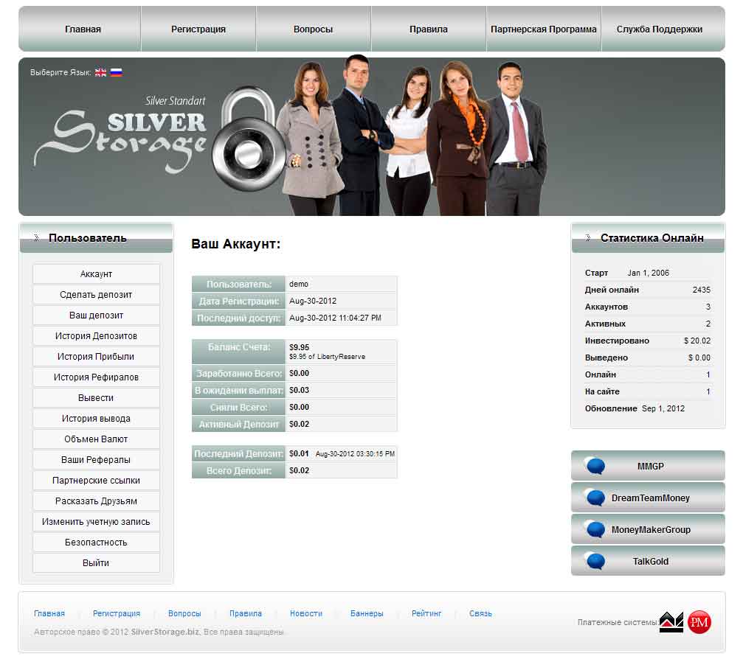Switch language to Russian flag
This screenshot has height=659, width=743.
[x=116, y=72]
